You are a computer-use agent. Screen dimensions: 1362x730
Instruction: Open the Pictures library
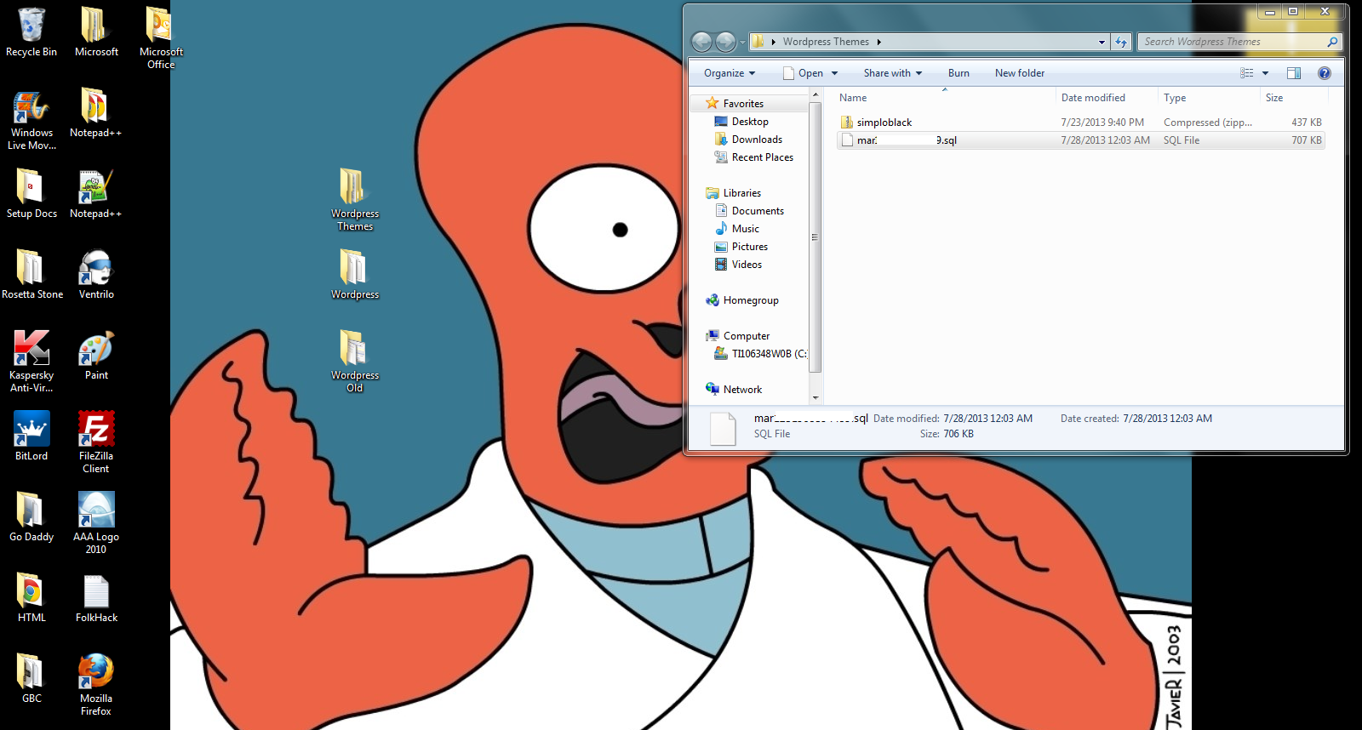tap(749, 247)
